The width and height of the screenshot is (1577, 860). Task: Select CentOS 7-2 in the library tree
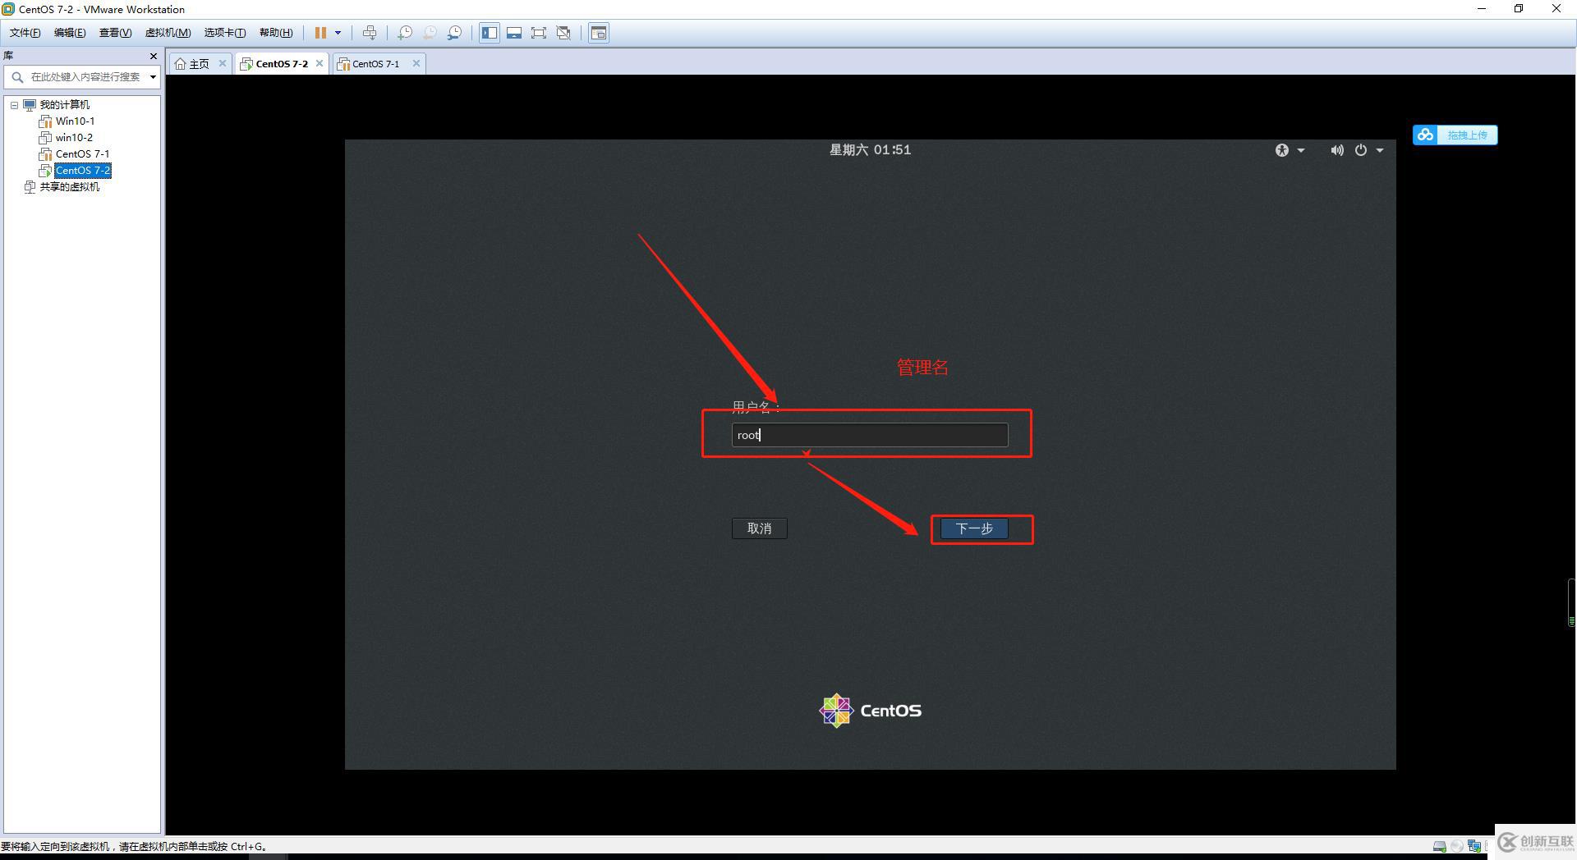coord(83,170)
